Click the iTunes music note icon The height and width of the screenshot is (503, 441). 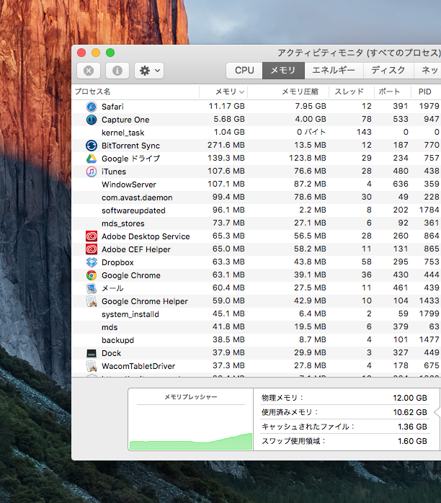(x=92, y=172)
